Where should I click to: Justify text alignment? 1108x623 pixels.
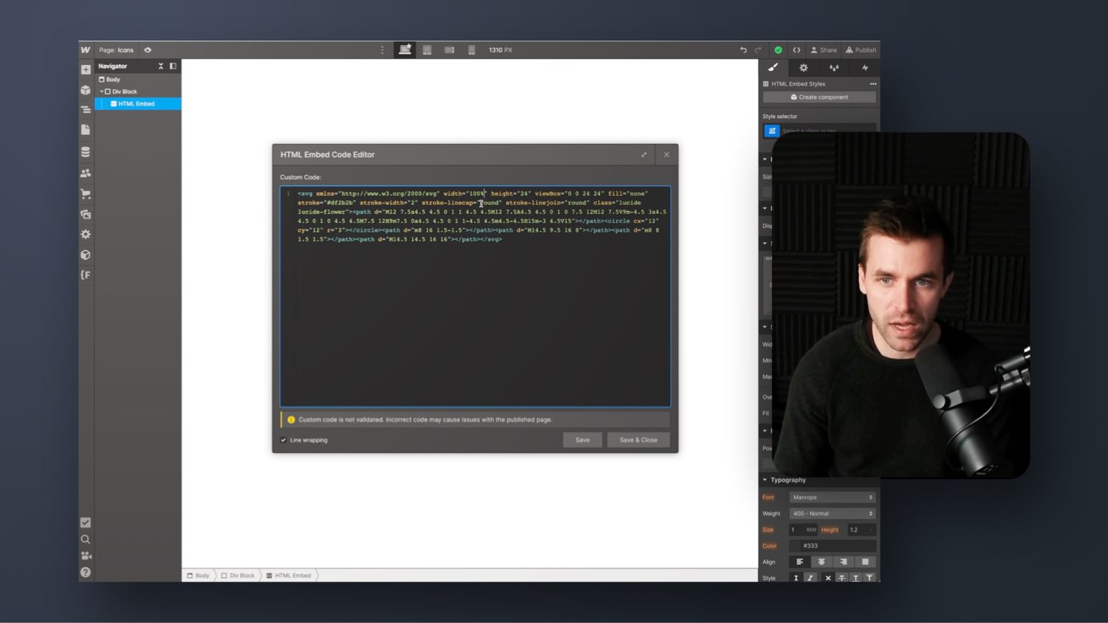[865, 562]
